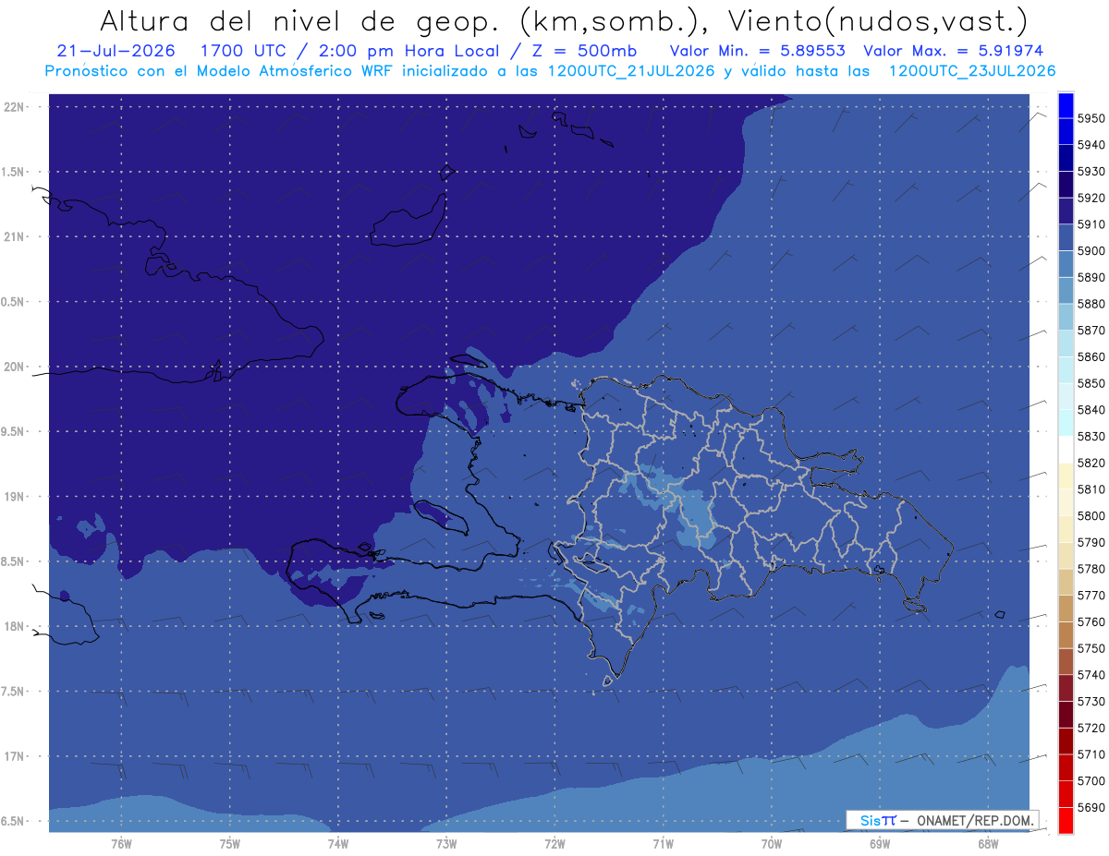Click the color swatch between 5900 and 5910

(1066, 237)
